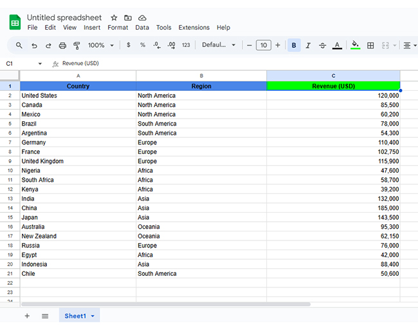Click the increase font size plus button
418x330 pixels.
click(x=278, y=45)
